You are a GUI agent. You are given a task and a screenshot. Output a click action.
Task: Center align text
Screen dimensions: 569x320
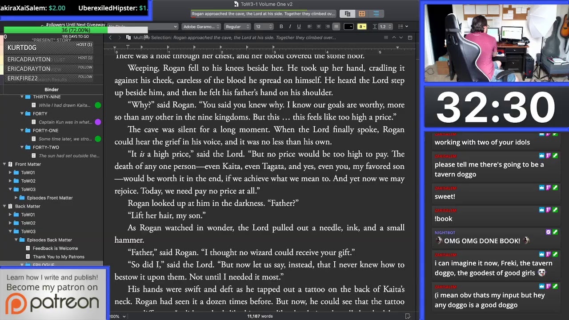pos(319,27)
